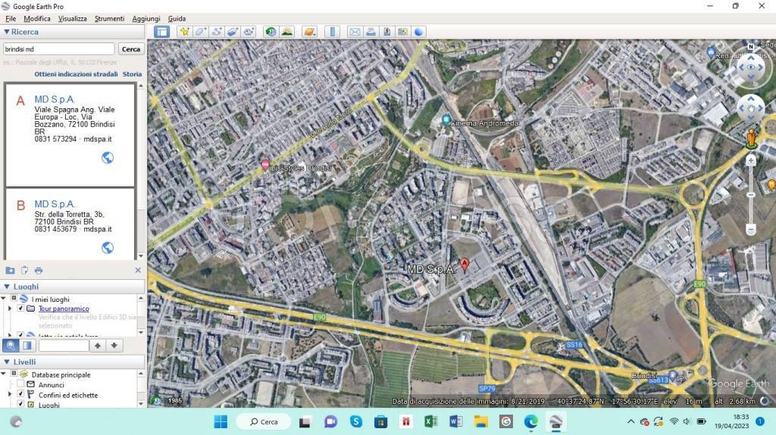Click the Cinema Andromeda map marker
The width and height of the screenshot is (776, 435).
446,120
